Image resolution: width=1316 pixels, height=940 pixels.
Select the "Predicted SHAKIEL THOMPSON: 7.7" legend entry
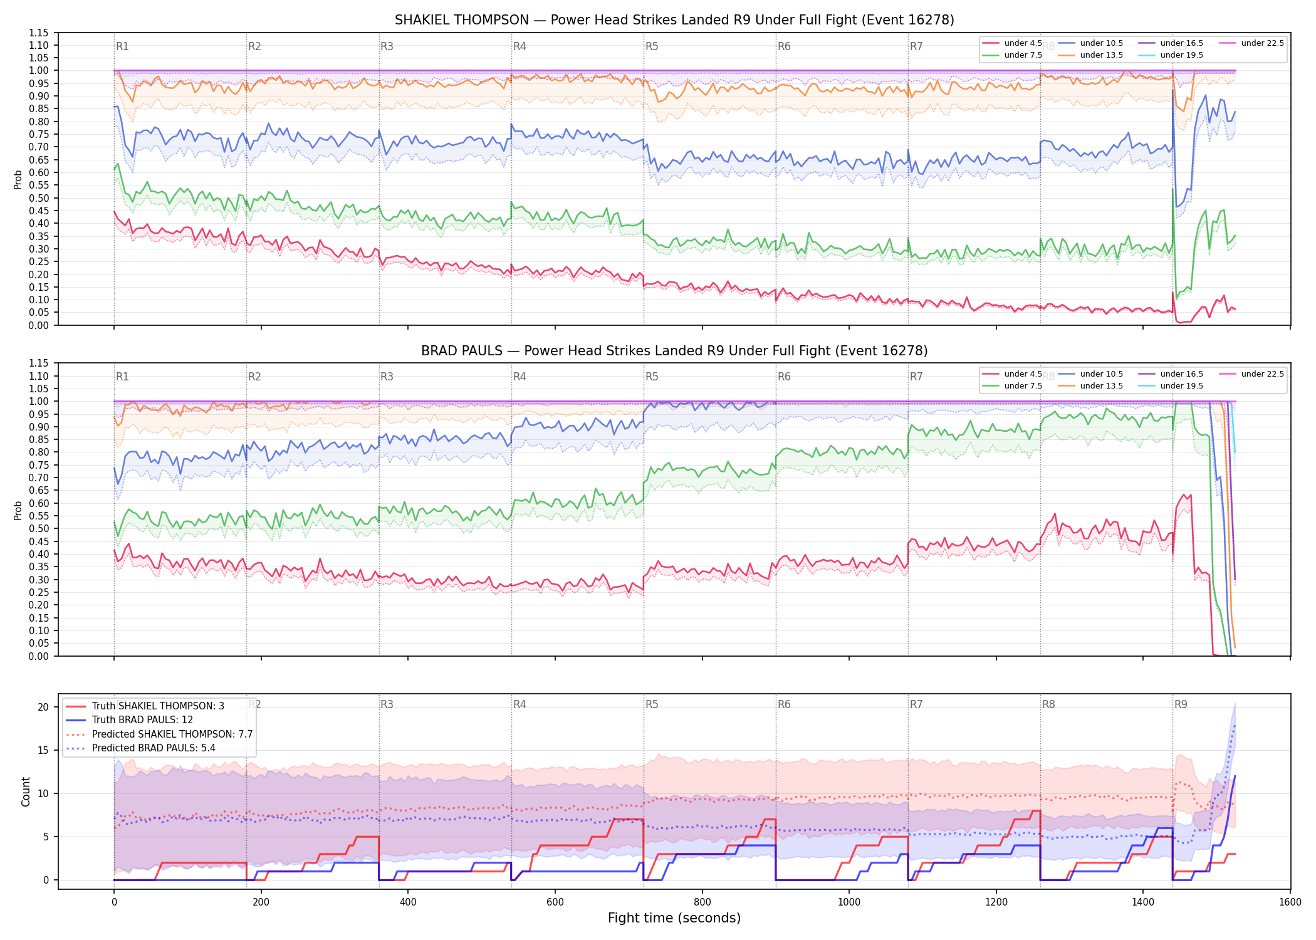pyautogui.click(x=159, y=734)
